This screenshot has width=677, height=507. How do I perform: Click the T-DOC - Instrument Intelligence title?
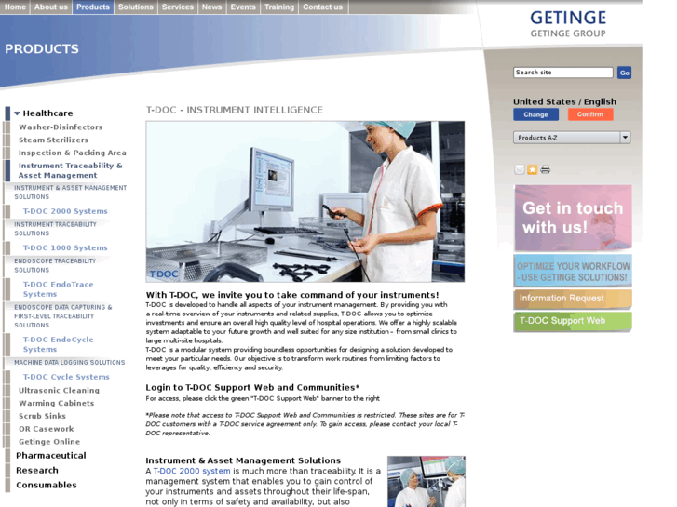point(235,110)
